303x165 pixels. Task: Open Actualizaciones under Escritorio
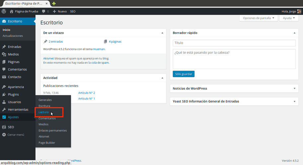(x=13, y=36)
